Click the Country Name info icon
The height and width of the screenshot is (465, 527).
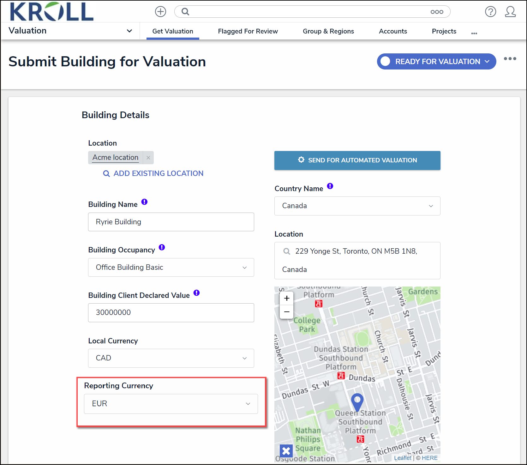pyautogui.click(x=330, y=186)
